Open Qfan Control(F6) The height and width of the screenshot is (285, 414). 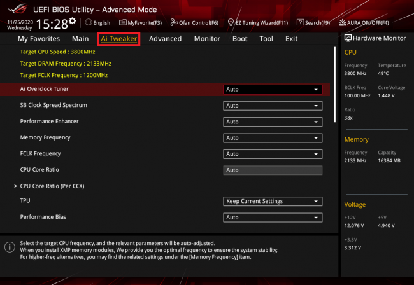pyautogui.click(x=194, y=23)
